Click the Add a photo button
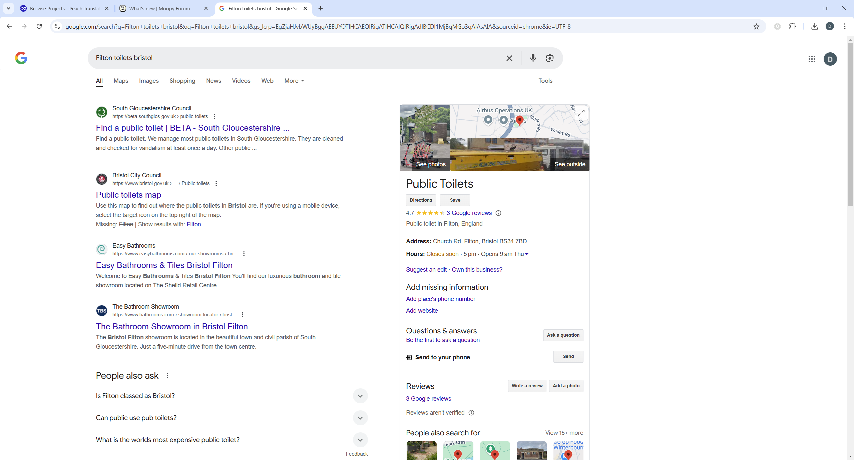The width and height of the screenshot is (854, 460). [566, 386]
